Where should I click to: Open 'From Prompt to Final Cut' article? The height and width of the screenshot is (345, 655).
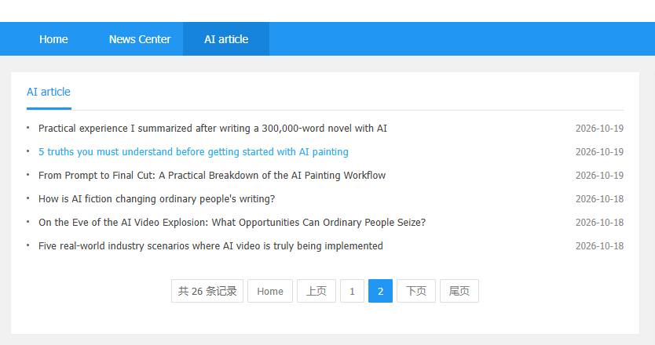[x=212, y=175]
